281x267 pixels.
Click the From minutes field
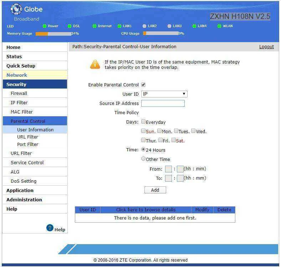[180, 169]
